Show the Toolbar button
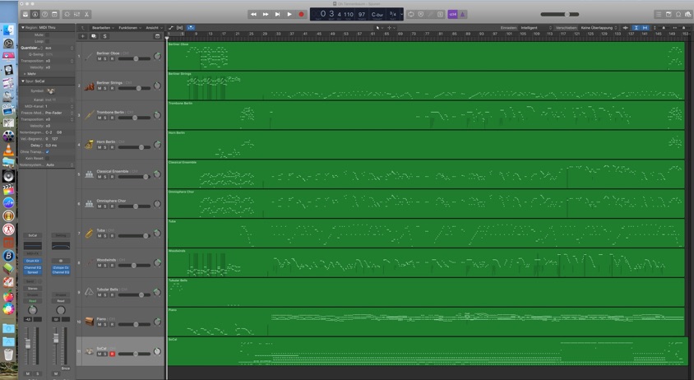The image size is (694, 380). (x=54, y=14)
